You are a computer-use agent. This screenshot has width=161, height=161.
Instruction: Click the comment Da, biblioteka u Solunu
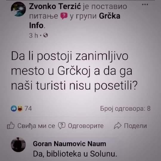point(75,154)
